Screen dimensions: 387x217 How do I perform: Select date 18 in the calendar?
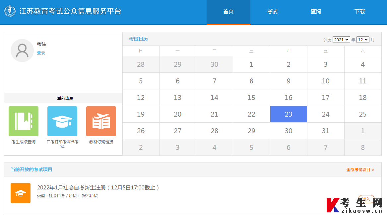tap(363, 98)
